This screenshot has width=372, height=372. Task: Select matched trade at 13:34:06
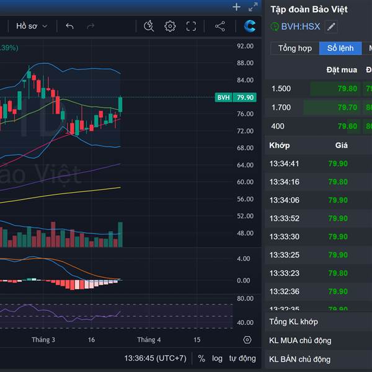tap(319, 200)
